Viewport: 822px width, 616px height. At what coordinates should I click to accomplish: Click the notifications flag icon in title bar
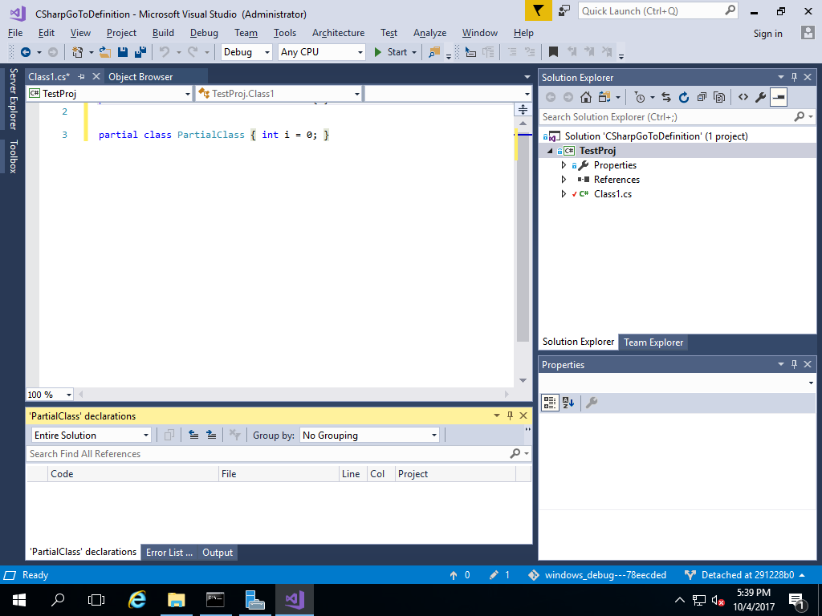coord(539,10)
